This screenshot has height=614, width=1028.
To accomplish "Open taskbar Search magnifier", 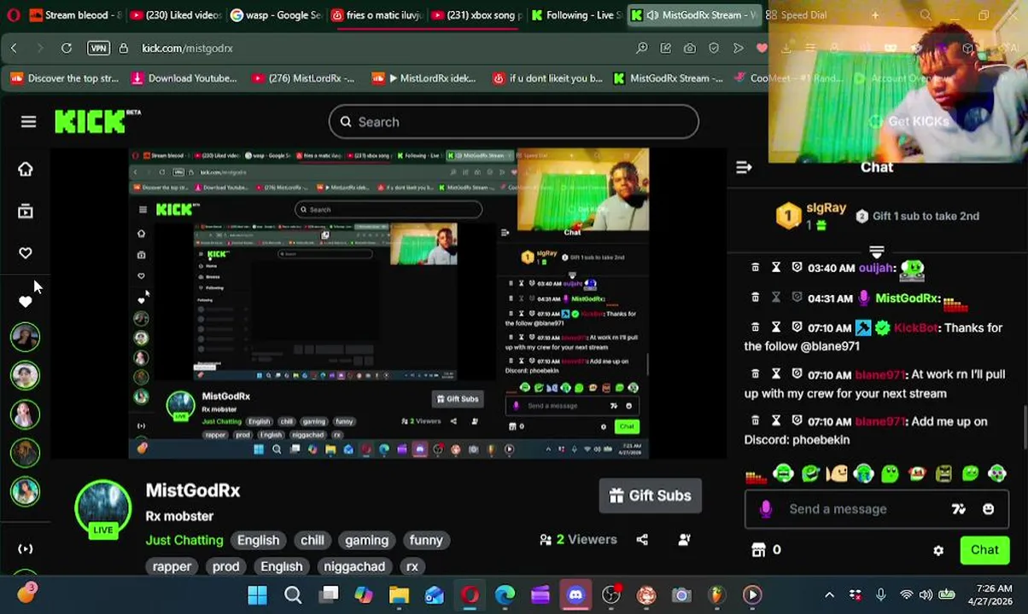I will (293, 594).
